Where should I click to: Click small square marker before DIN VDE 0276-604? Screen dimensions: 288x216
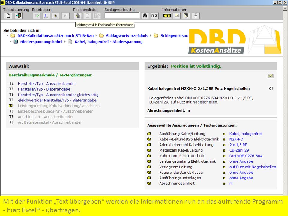224,156
